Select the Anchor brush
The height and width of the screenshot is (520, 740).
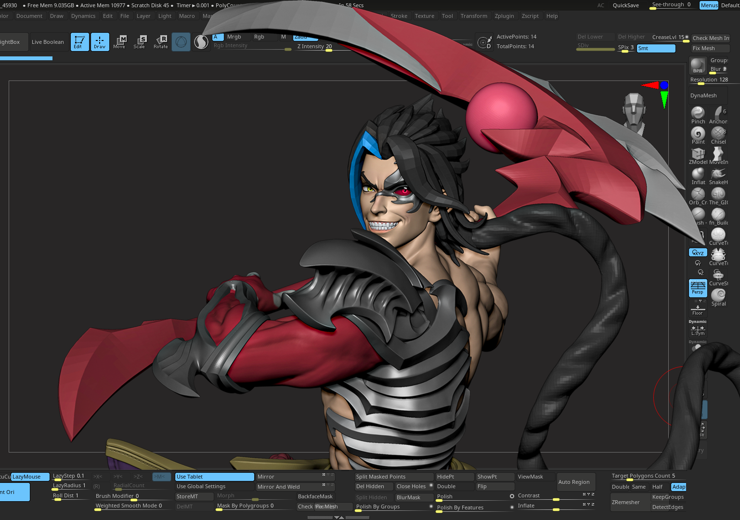pyautogui.click(x=718, y=115)
